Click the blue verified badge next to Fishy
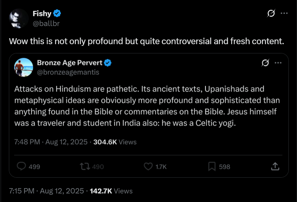Viewport: 297px width, 202px height. 57,14
